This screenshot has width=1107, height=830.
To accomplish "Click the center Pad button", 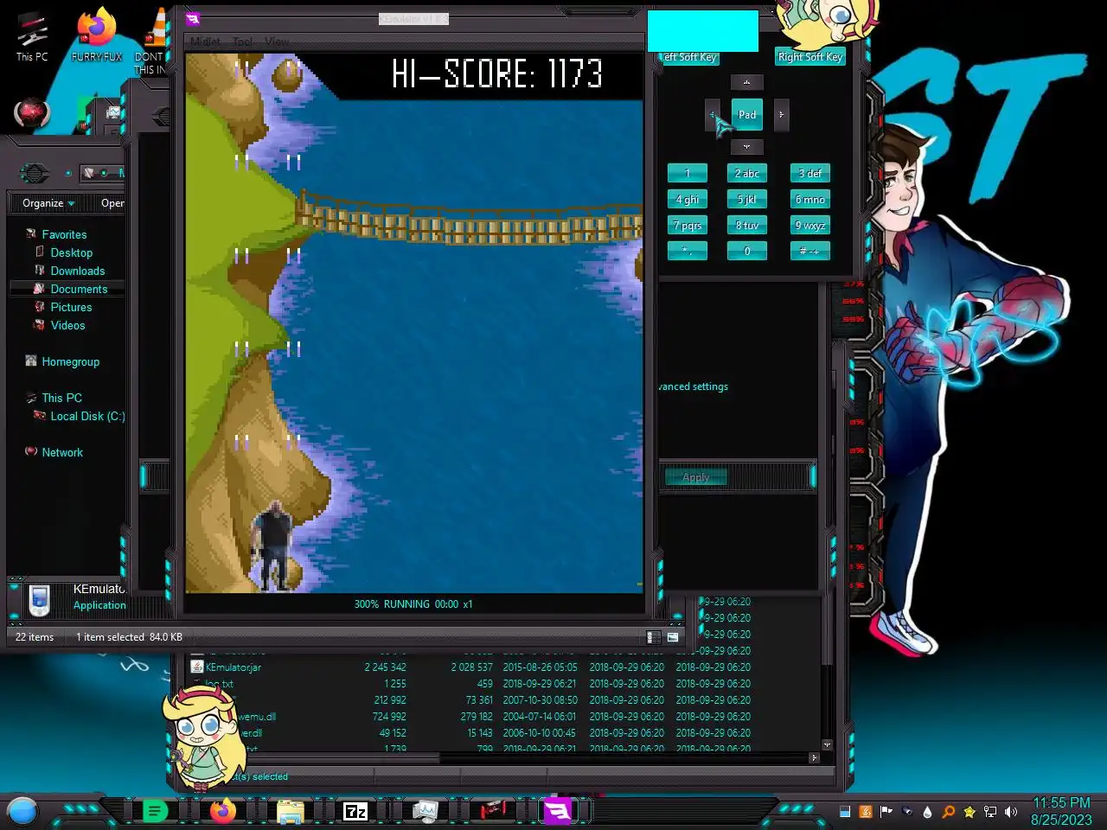I will [x=747, y=114].
